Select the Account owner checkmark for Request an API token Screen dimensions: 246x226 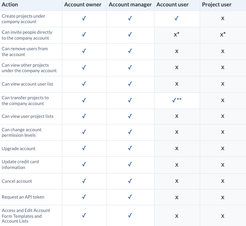coord(84,197)
